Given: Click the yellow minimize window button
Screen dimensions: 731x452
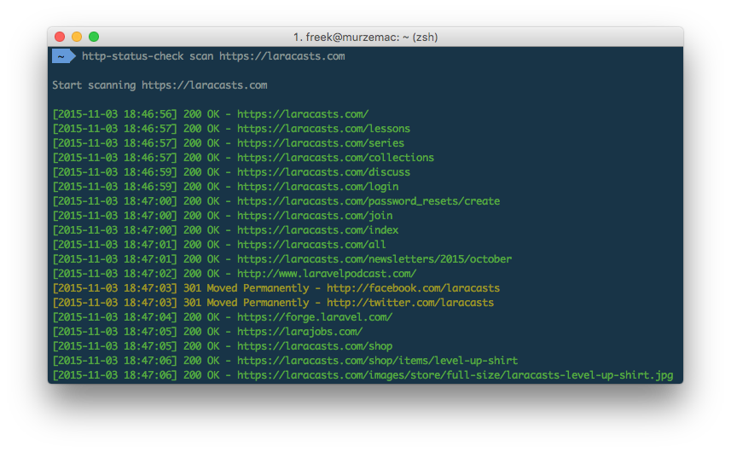Looking at the screenshot, I should click(77, 37).
